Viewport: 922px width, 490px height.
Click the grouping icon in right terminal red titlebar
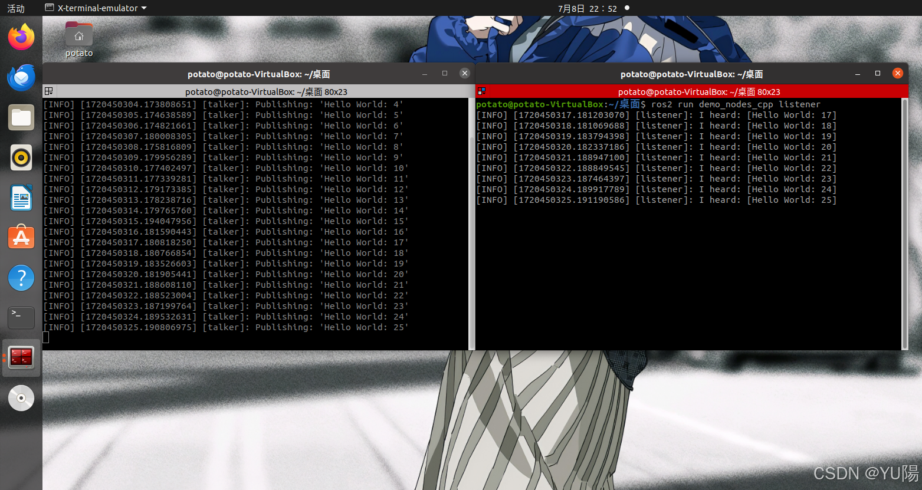[x=481, y=91]
